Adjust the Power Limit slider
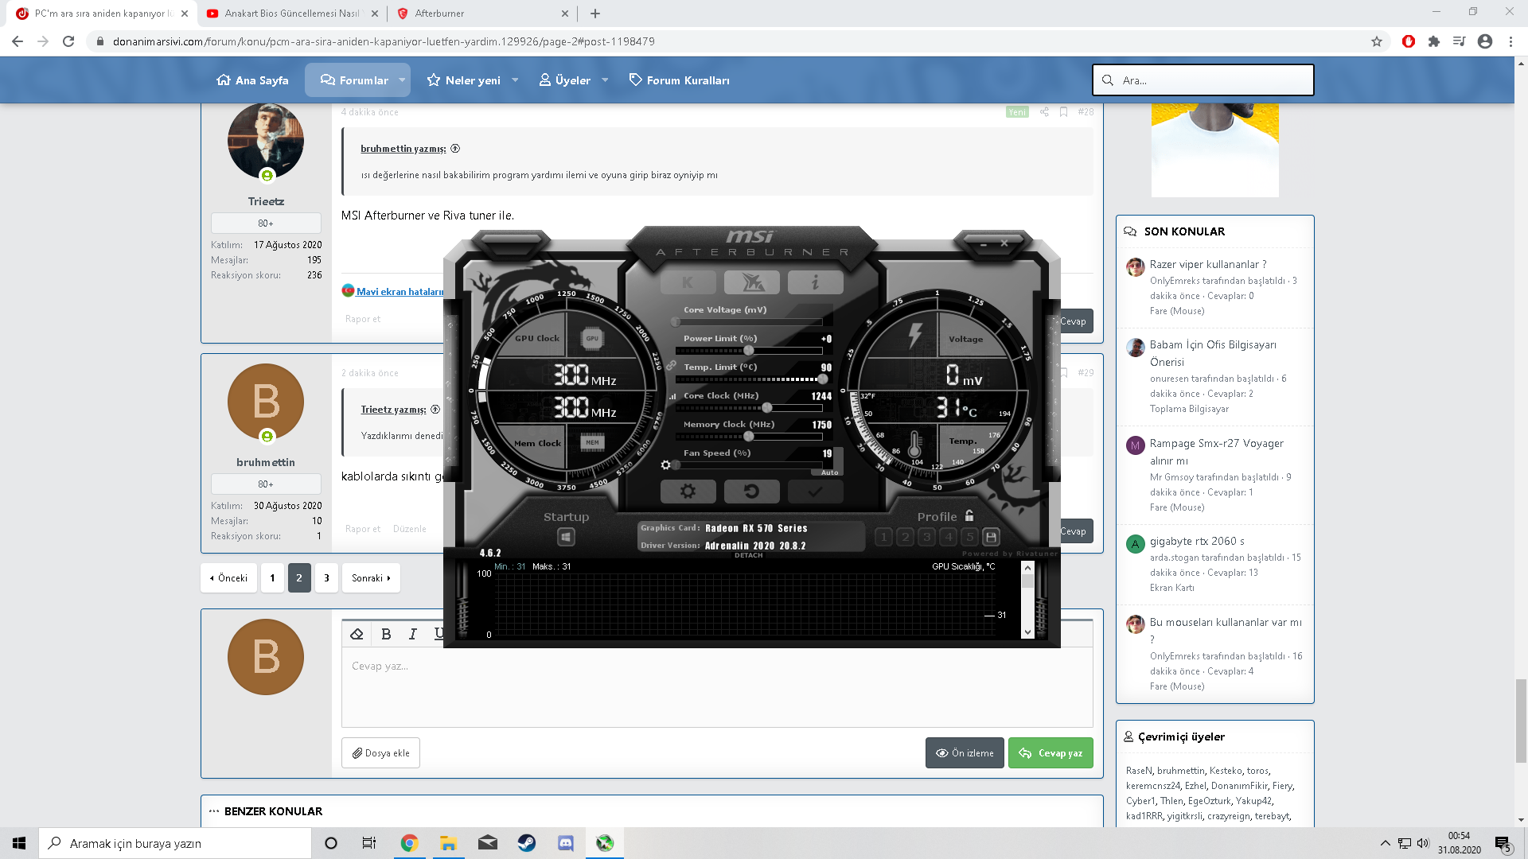This screenshot has height=859, width=1528. click(x=749, y=351)
